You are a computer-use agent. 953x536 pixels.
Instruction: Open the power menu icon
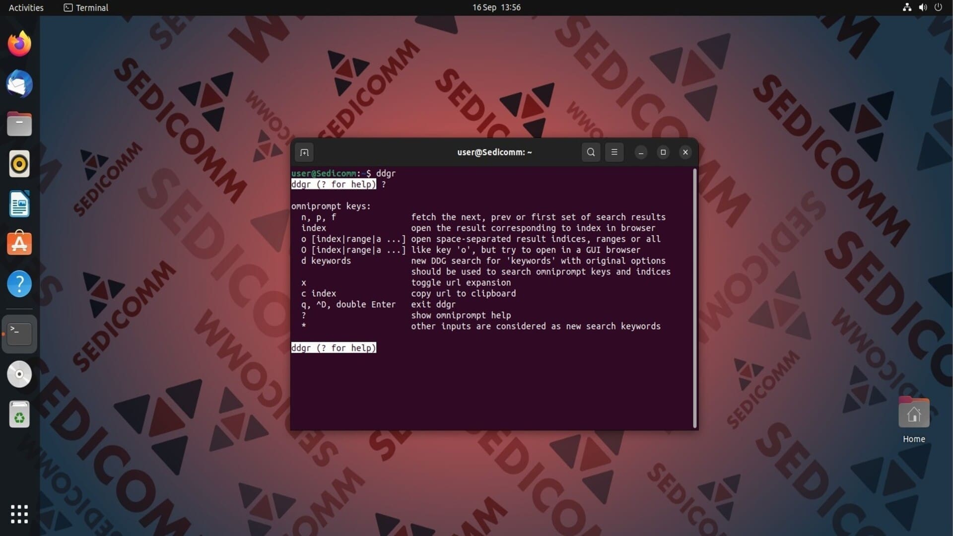(938, 7)
